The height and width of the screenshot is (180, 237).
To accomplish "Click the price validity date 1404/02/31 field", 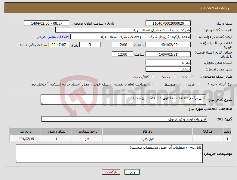I will click(168, 54).
